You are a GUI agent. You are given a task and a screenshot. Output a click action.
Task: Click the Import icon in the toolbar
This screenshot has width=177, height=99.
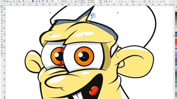pos(37,1)
